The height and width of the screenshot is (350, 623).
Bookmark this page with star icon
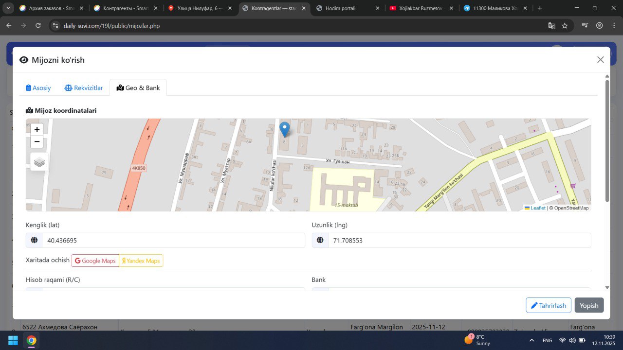click(565, 26)
